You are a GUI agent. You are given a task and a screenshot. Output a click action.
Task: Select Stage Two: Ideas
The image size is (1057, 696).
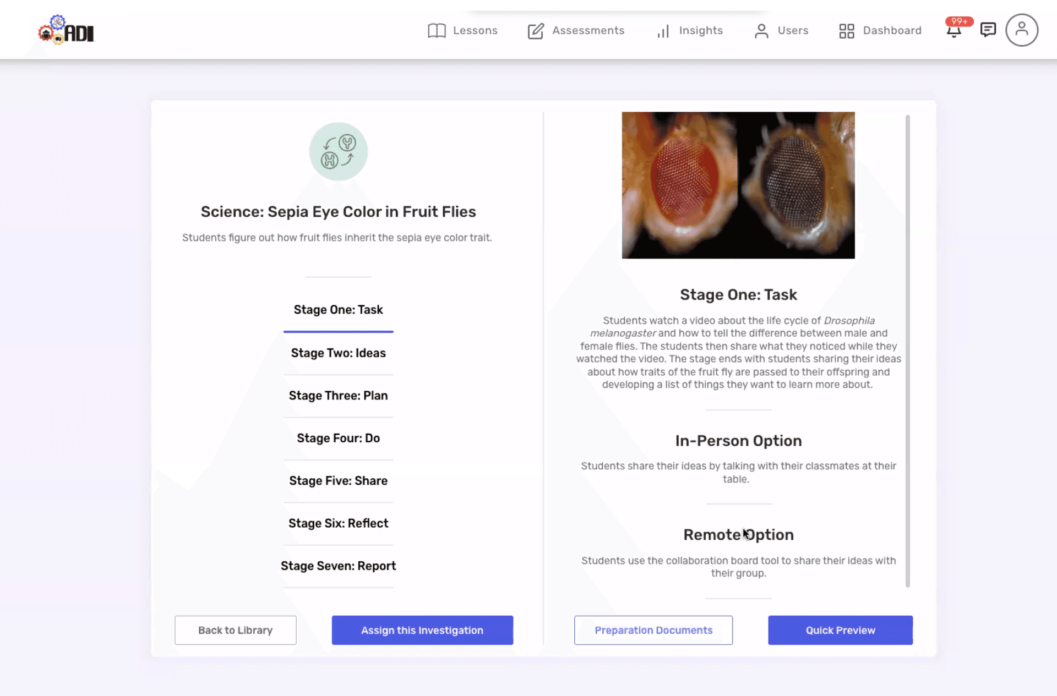pyautogui.click(x=338, y=353)
